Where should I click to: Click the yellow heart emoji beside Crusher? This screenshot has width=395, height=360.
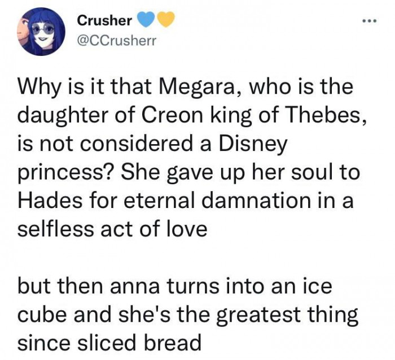[166, 19]
